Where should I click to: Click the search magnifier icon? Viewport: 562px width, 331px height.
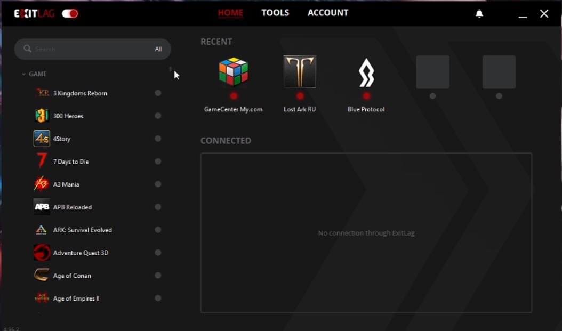(27, 49)
